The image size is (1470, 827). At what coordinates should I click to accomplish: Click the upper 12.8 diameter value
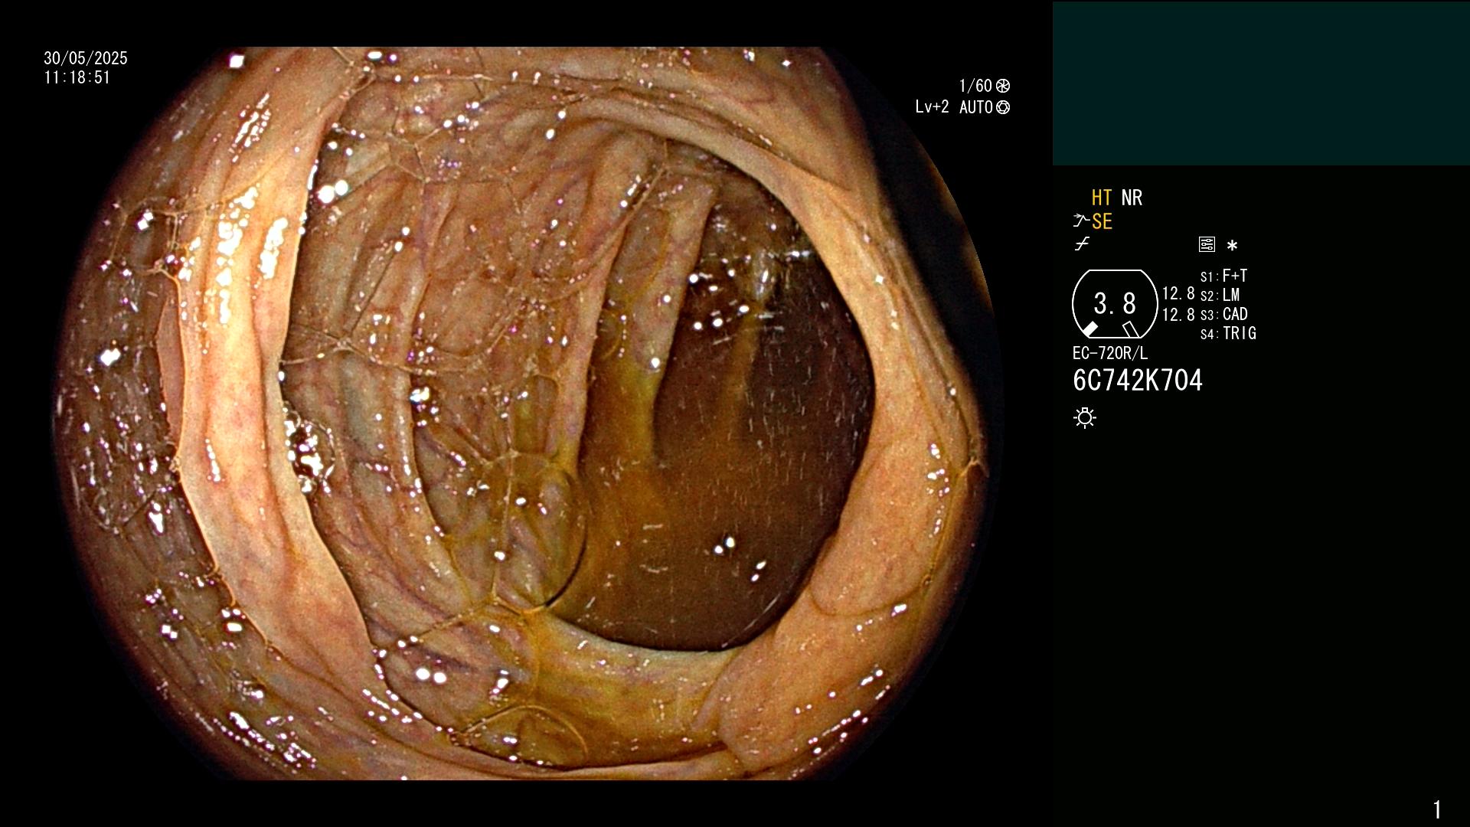pos(1178,294)
